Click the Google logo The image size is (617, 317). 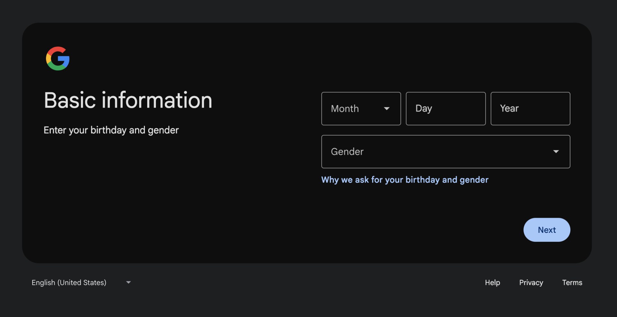[58, 58]
